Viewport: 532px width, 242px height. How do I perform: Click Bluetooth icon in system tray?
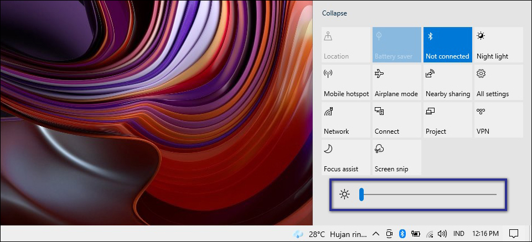(x=403, y=234)
